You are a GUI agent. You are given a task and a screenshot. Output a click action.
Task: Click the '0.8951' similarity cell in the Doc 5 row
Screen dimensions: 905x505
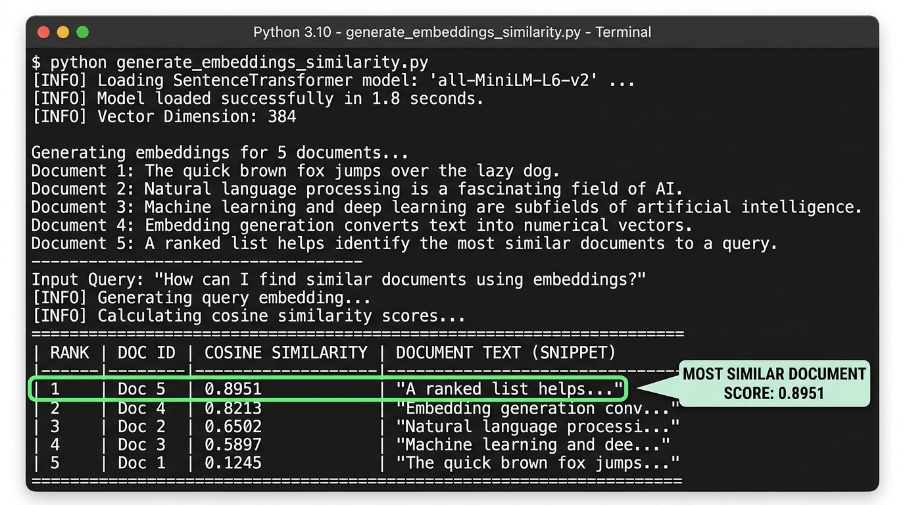point(233,389)
